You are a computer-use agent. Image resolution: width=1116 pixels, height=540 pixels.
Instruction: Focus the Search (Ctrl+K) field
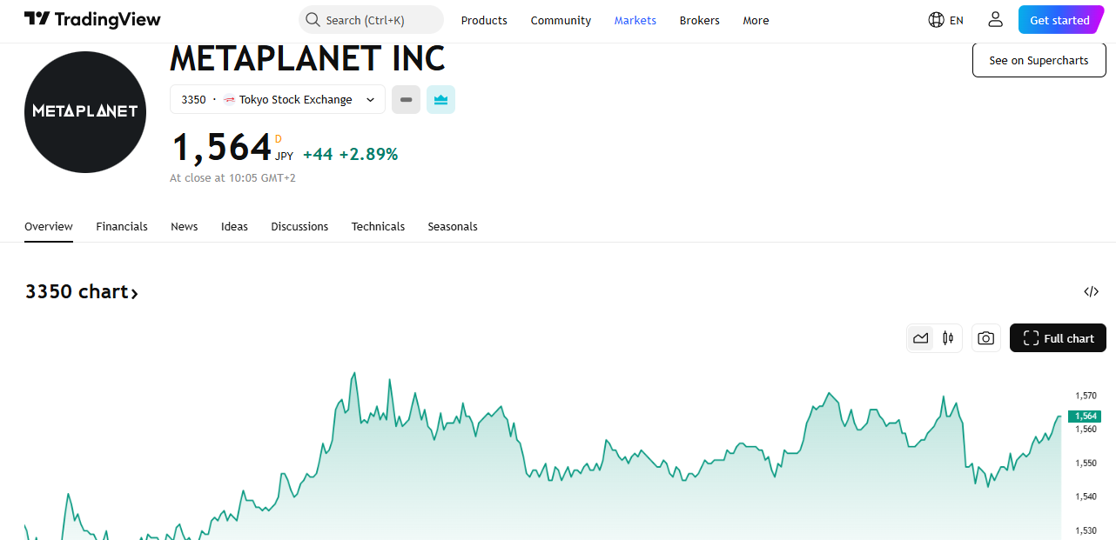[x=371, y=20]
